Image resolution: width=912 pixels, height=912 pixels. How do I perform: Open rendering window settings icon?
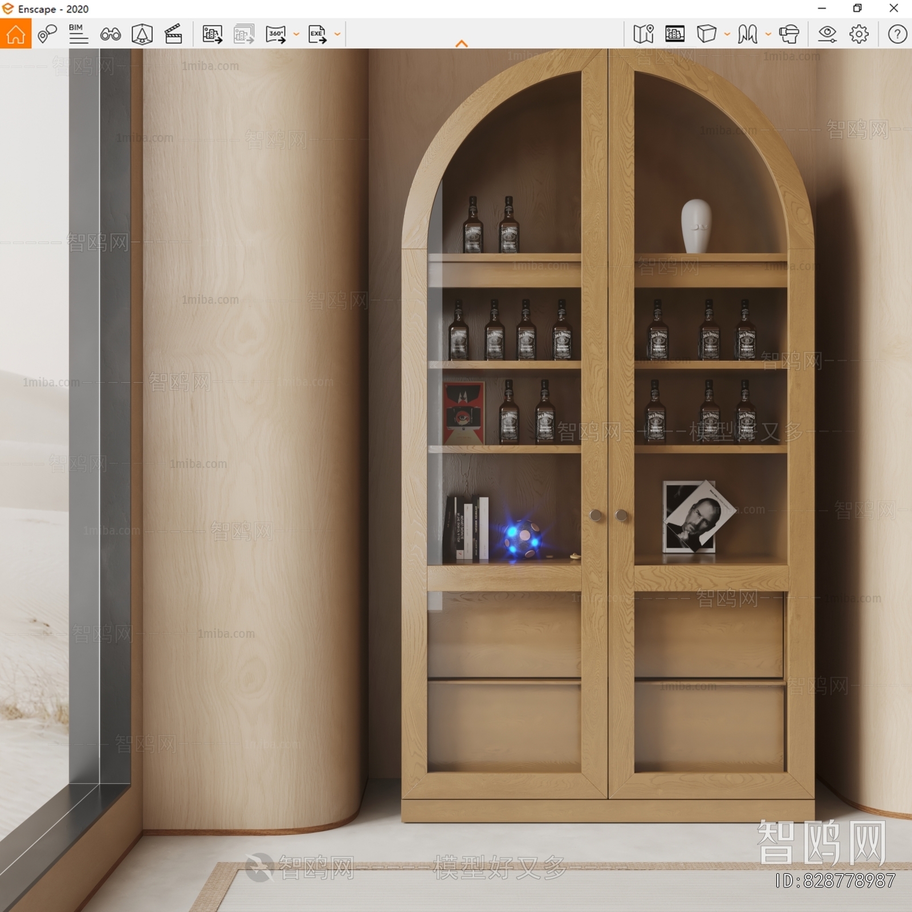point(675,34)
